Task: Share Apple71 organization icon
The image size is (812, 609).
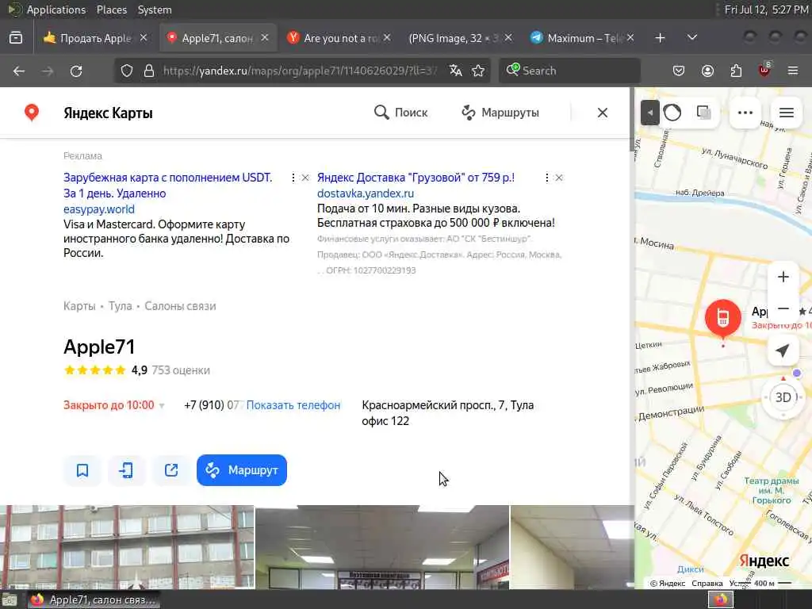Action: coord(171,470)
